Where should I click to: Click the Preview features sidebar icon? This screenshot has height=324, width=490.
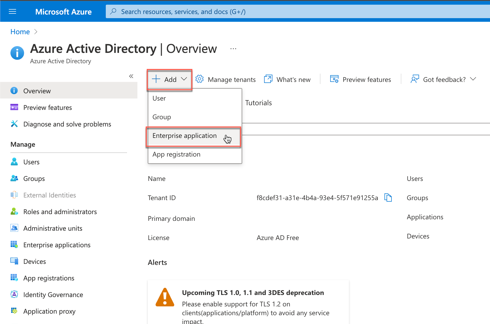[14, 107]
